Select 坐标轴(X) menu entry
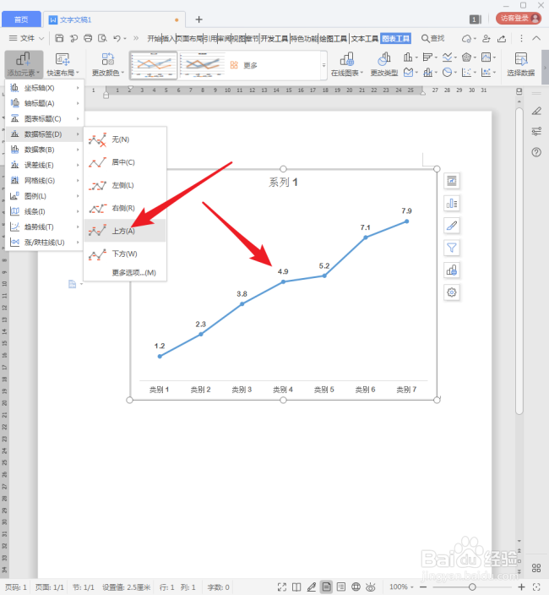549x595 pixels. point(45,88)
